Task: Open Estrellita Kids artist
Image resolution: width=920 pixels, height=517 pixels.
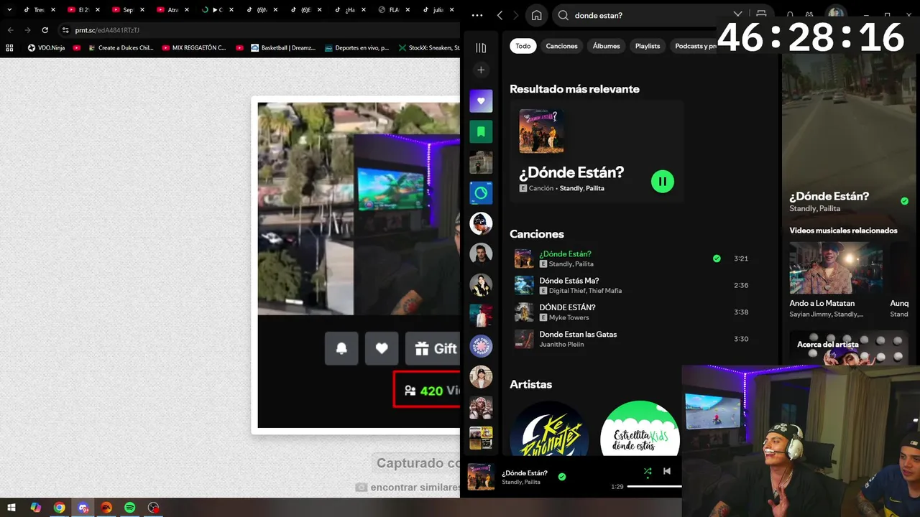Action: [x=640, y=429]
